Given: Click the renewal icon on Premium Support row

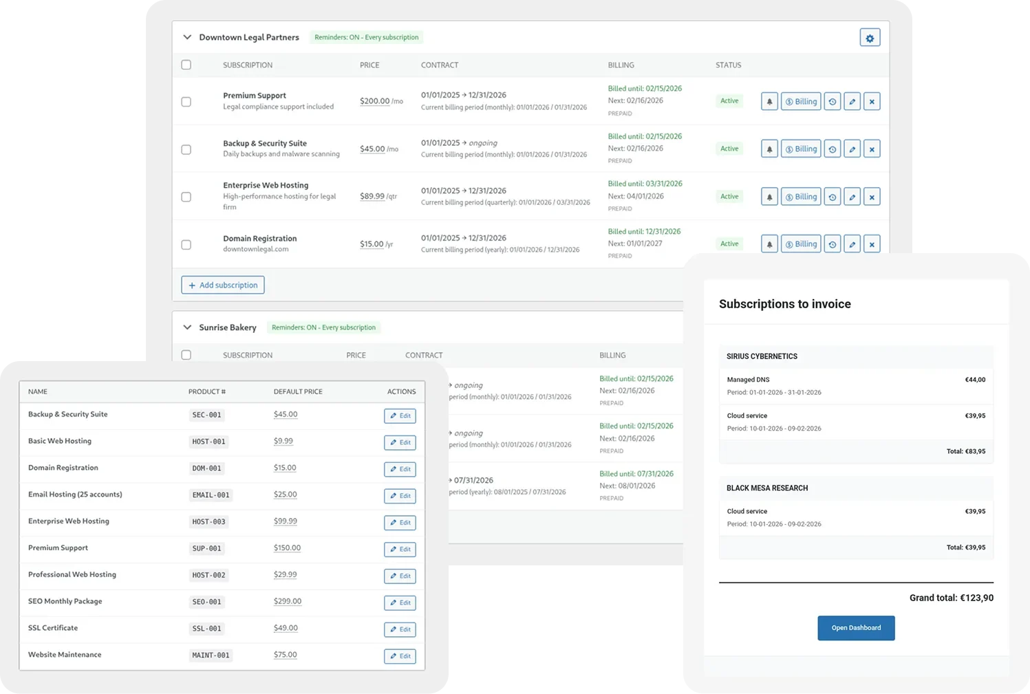Looking at the screenshot, I should (833, 101).
